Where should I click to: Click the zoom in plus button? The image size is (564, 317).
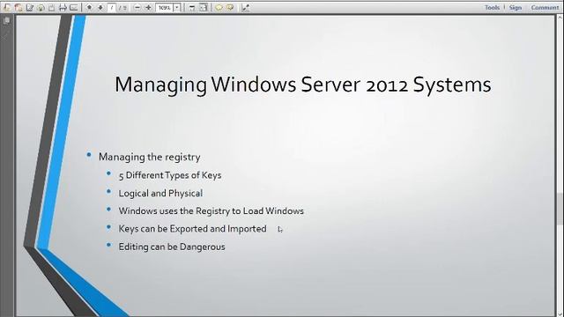click(x=148, y=7)
